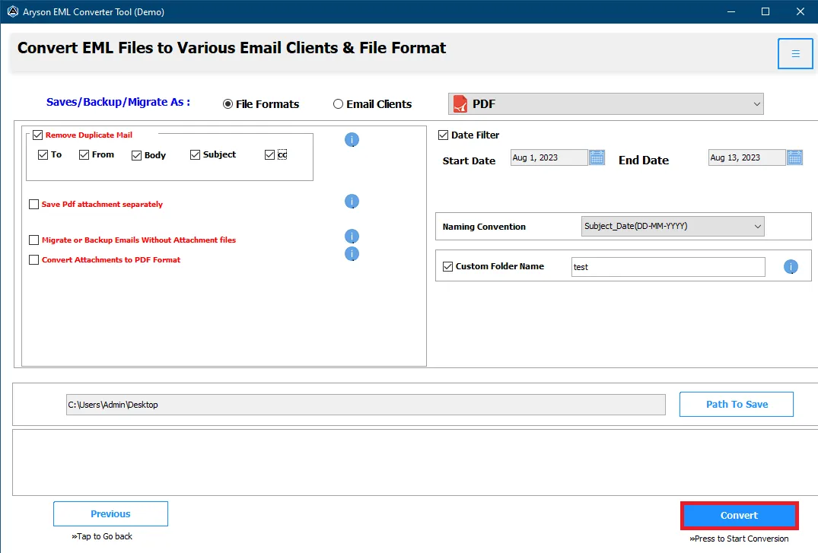This screenshot has width=818, height=553.
Task: Click the End Date field Aug 13, 2023
Action: coord(746,157)
